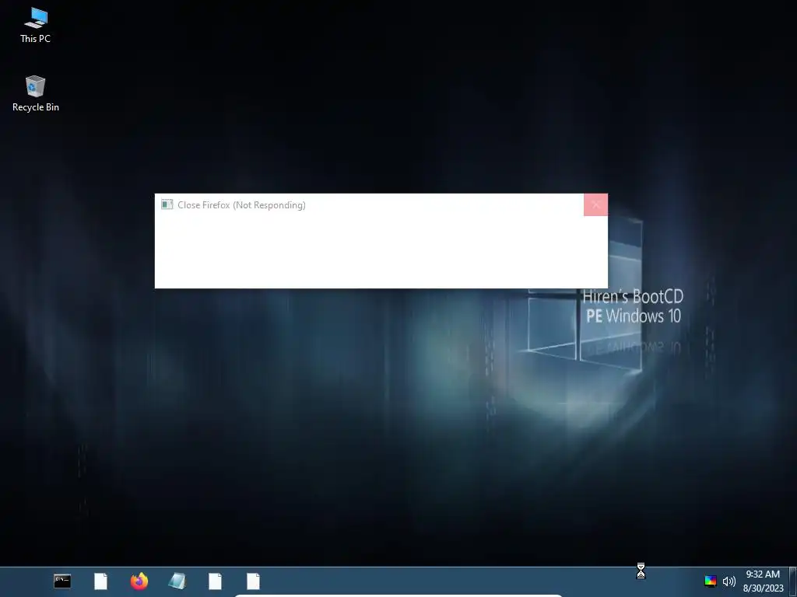This screenshot has height=597, width=797.
Task: Click the Close Firefox (Not Responding) title bar
Action: tap(370, 204)
